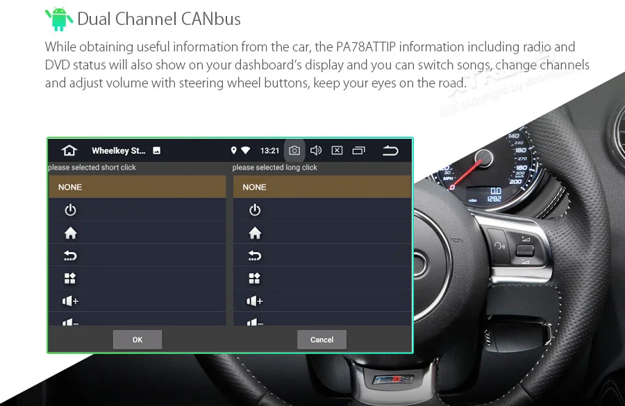This screenshot has width=625, height=406.
Task: Tap the back arrow icon in status bar
Action: click(x=390, y=151)
